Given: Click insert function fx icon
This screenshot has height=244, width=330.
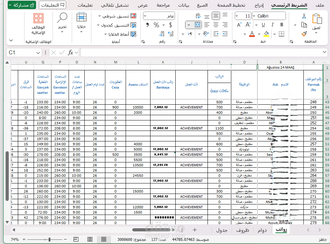Looking at the screenshot, I should pos(70,53).
